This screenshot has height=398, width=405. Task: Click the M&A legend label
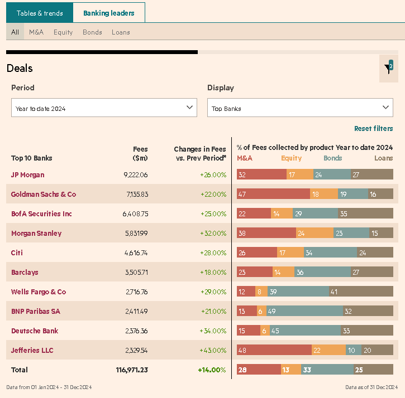pyautogui.click(x=245, y=158)
